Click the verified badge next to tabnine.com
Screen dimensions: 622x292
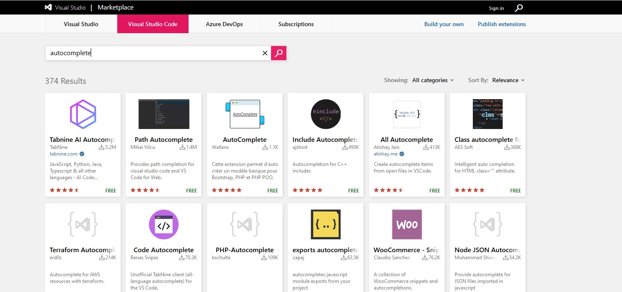[x=82, y=154]
